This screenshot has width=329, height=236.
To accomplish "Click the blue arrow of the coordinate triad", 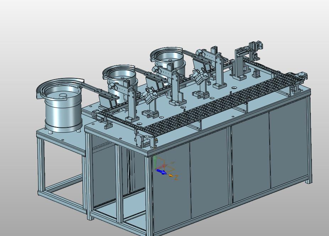I will tap(162, 172).
